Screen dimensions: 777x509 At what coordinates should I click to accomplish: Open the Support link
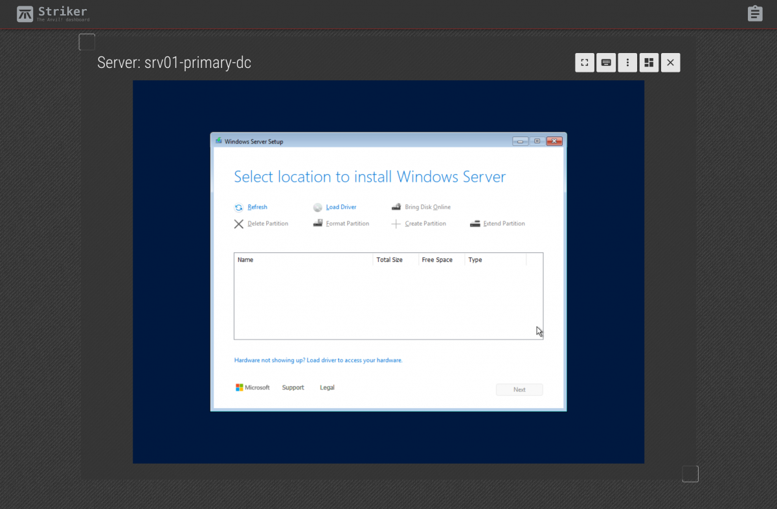tap(293, 387)
